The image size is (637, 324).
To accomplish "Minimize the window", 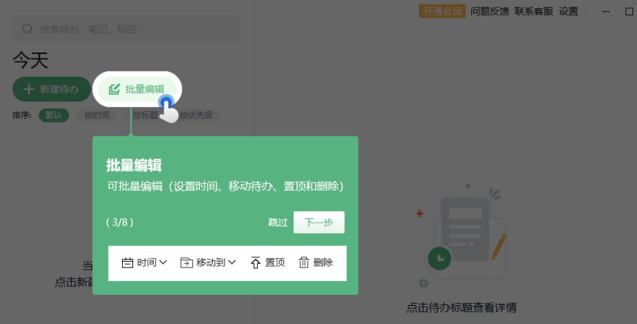I will [x=606, y=12].
